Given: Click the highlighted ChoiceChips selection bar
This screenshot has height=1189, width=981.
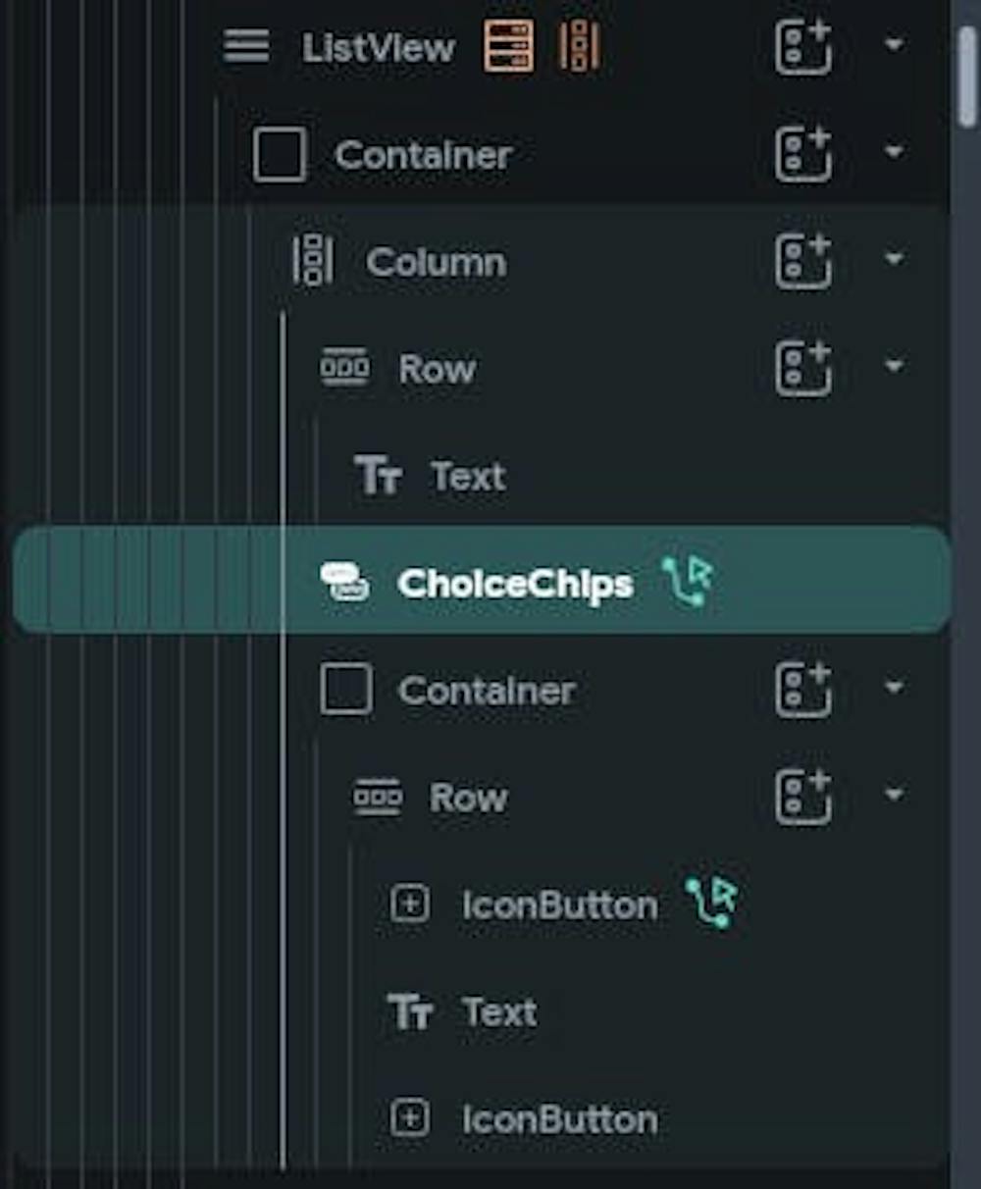Looking at the screenshot, I should 481,582.
